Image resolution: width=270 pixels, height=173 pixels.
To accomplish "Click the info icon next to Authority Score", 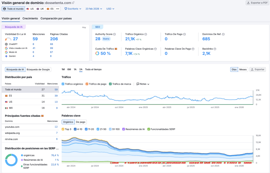I will [x=114, y=34].
